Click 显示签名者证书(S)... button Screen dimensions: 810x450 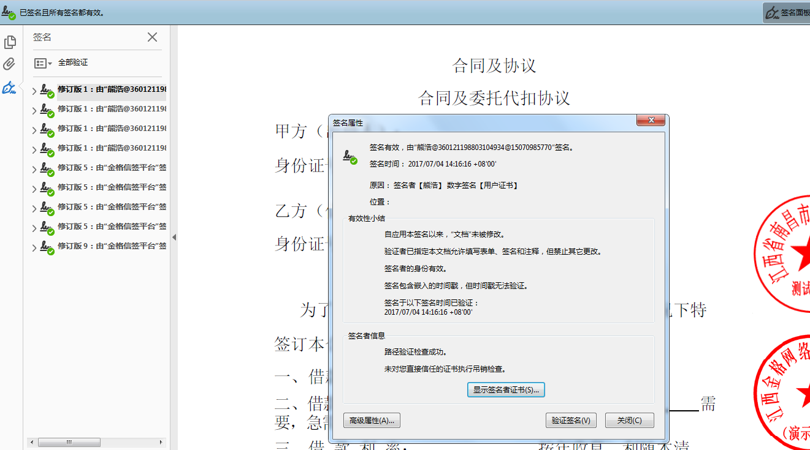point(506,389)
